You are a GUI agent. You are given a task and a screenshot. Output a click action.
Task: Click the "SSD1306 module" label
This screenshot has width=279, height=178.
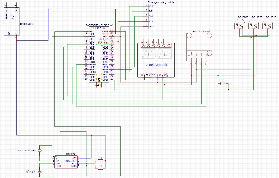(x=200, y=32)
